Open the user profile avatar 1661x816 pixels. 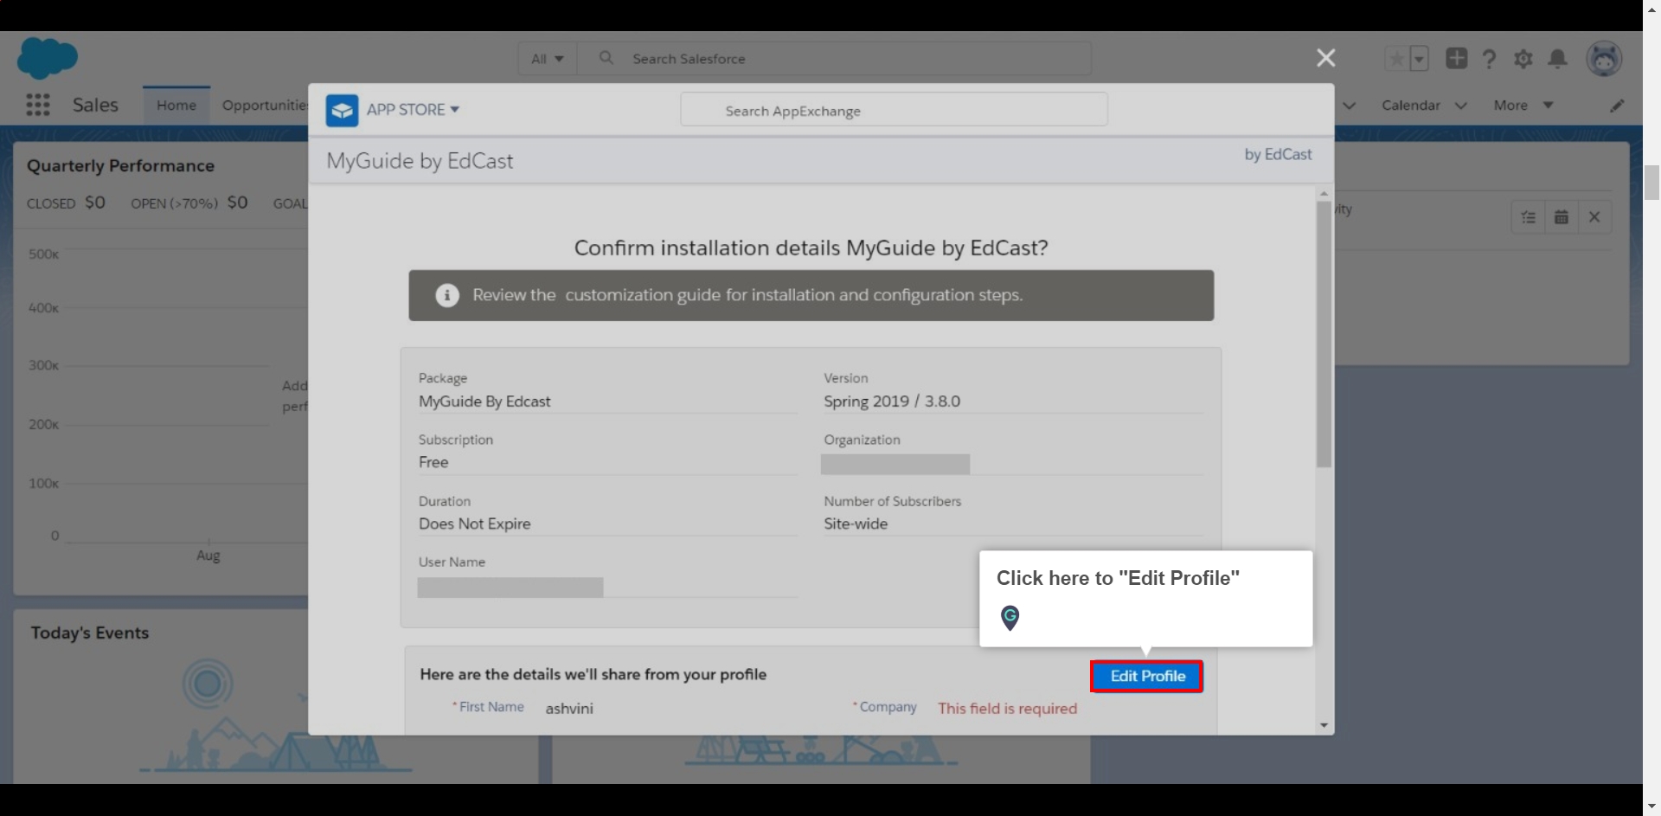[x=1604, y=59]
